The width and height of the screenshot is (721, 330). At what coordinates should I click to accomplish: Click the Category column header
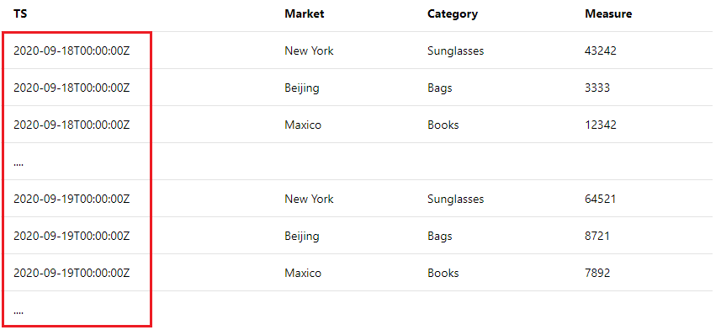[x=453, y=14]
